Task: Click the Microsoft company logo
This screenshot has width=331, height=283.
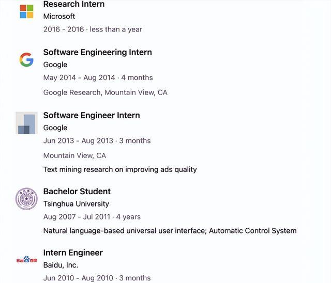Action: [x=26, y=11]
